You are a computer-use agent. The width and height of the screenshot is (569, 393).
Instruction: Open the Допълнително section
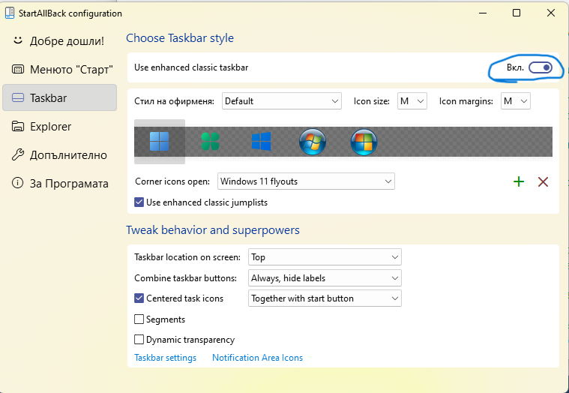59,155
